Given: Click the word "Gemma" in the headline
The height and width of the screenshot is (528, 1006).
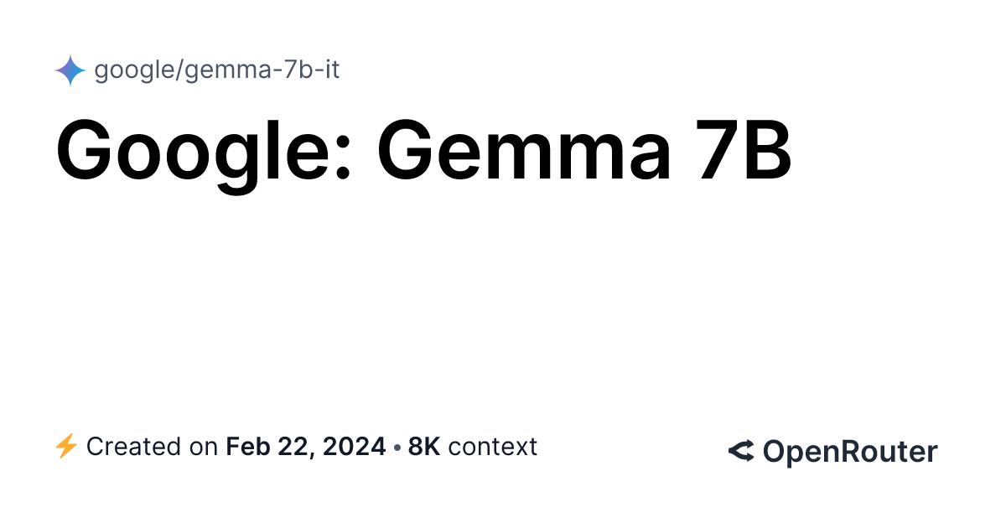Looking at the screenshot, I should coord(523,153).
